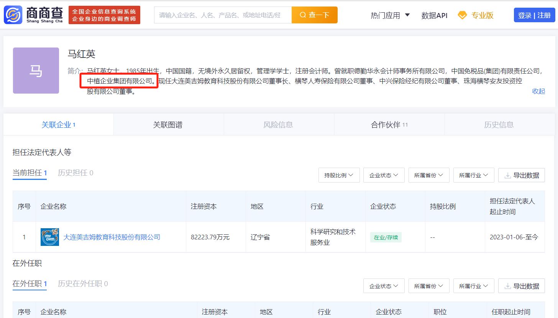
Task: Switch to the 关联企业 tab
Action: click(x=58, y=125)
